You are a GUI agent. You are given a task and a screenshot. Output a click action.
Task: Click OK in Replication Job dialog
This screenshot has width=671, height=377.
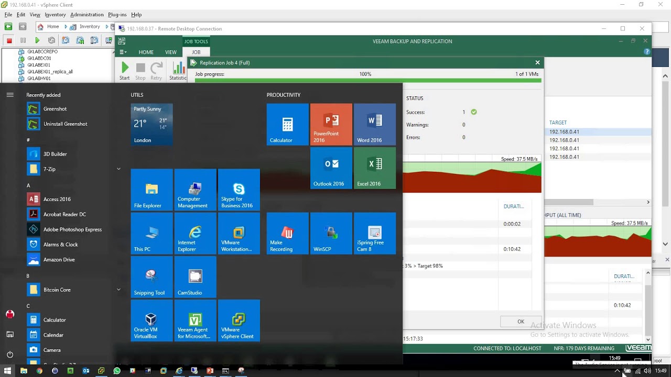coord(521,321)
